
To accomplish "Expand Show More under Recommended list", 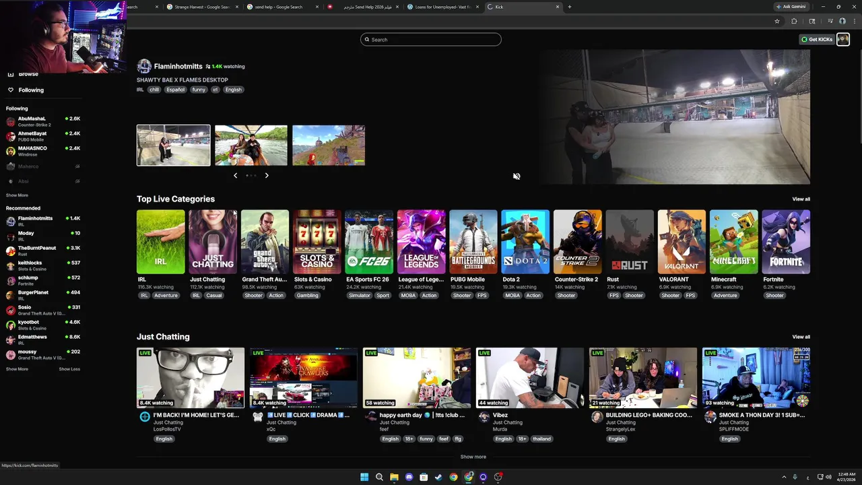I will [17, 369].
